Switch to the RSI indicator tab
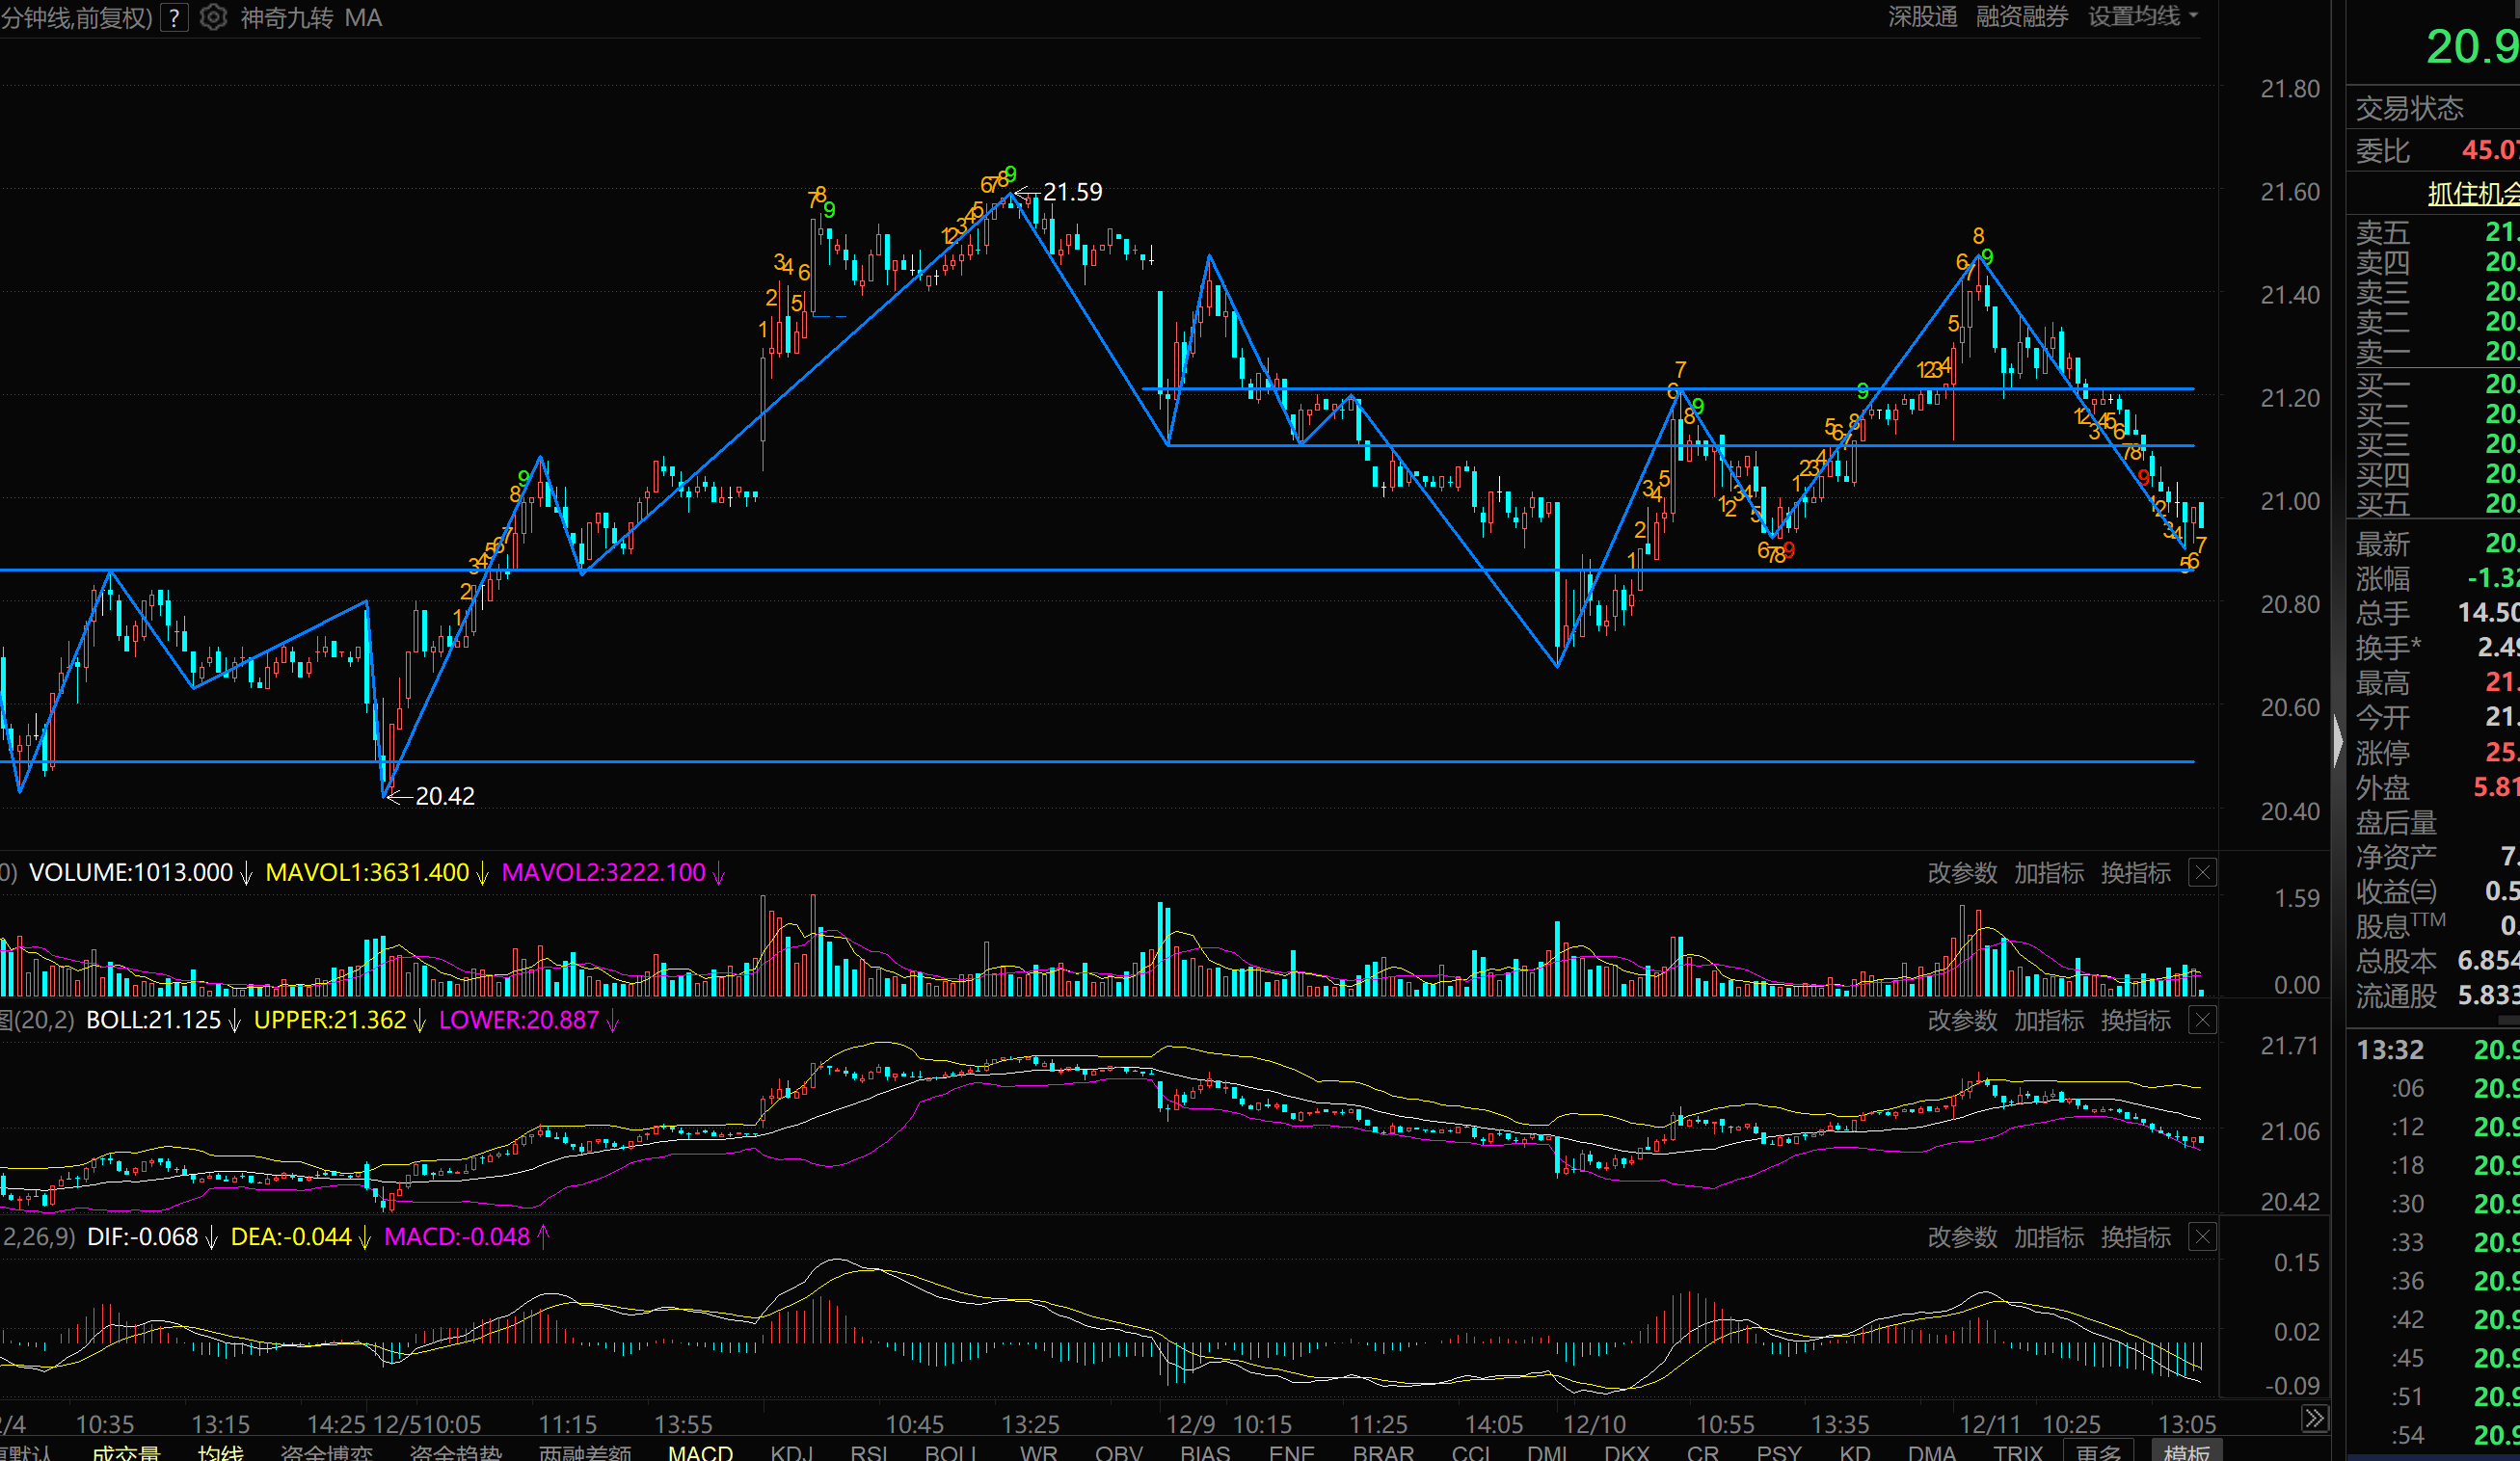Screen dimensions: 2520x1461 [x=869, y=1452]
